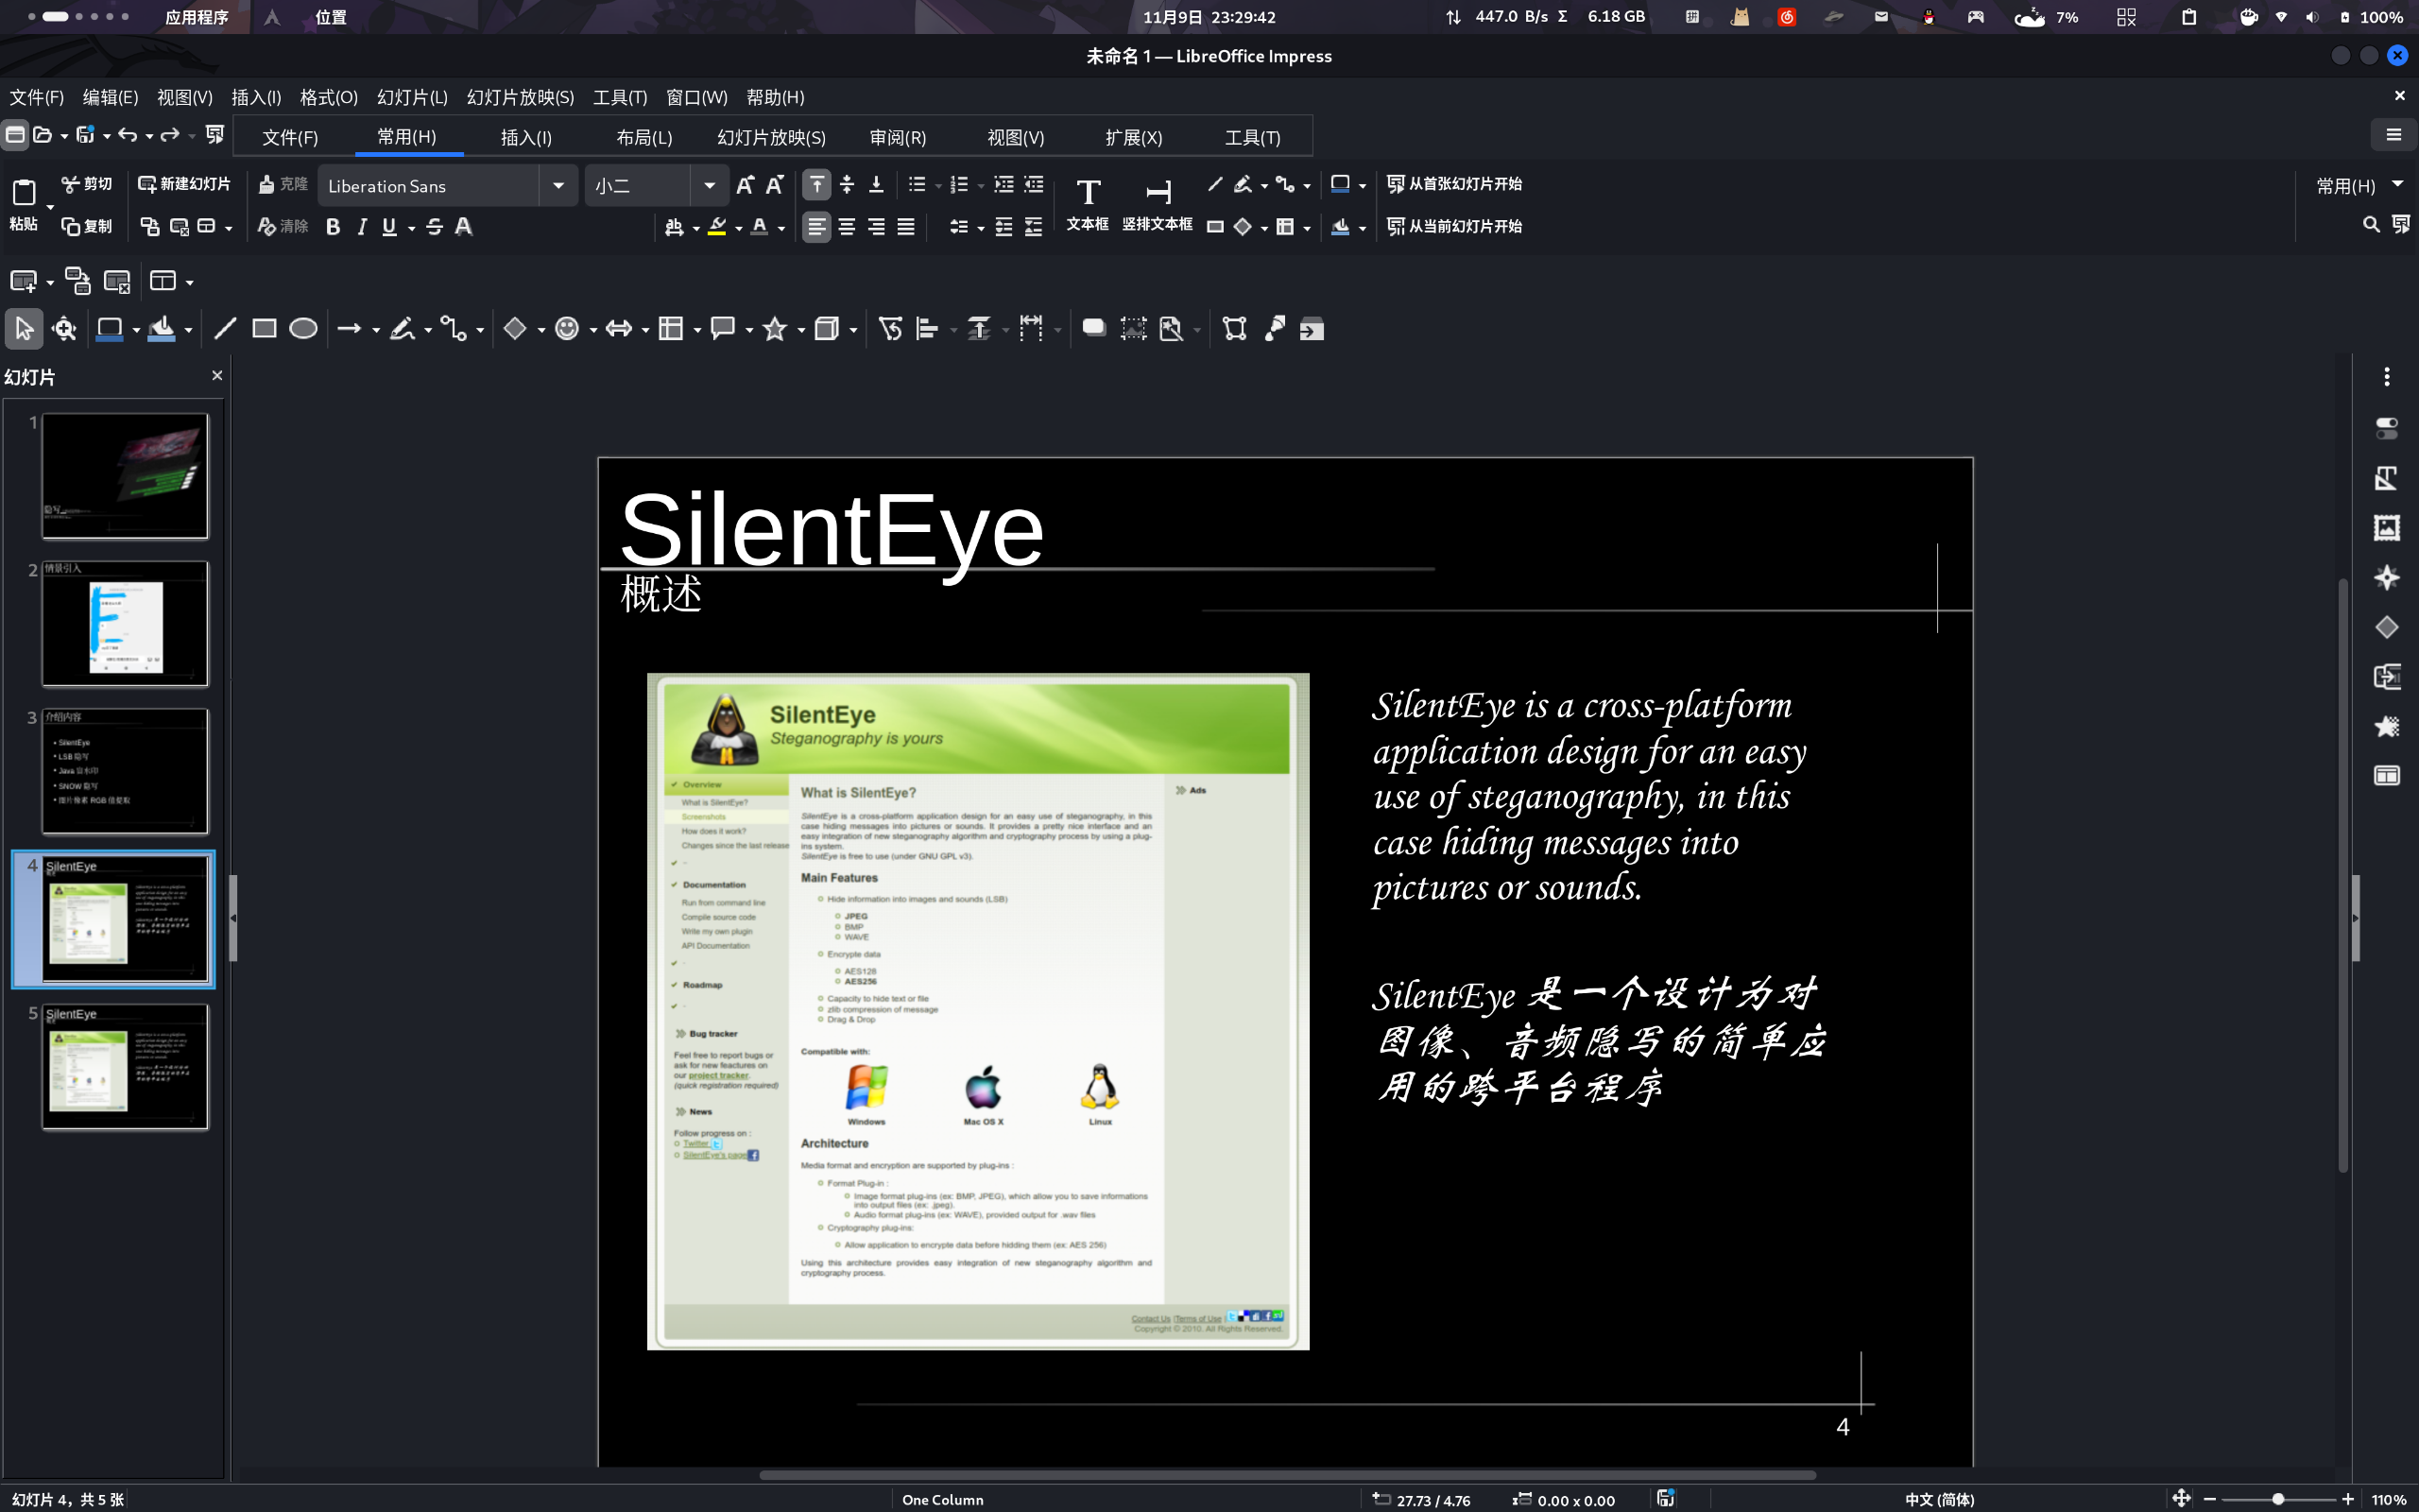Viewport: 2419px width, 1512px height.
Task: Toggle top vertical text alignment
Action: 816,185
